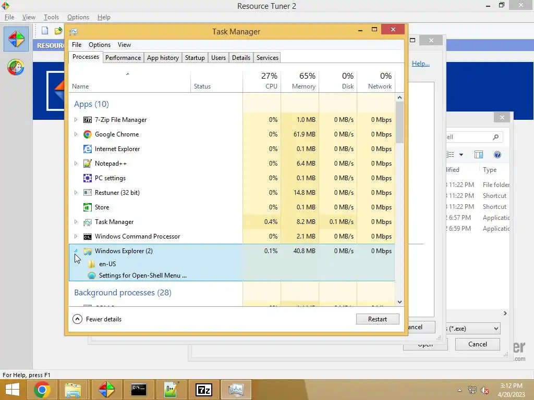Image resolution: width=534 pixels, height=400 pixels.
Task: Click the New document icon in Resource Tuner toolbar
Action: 45,31
